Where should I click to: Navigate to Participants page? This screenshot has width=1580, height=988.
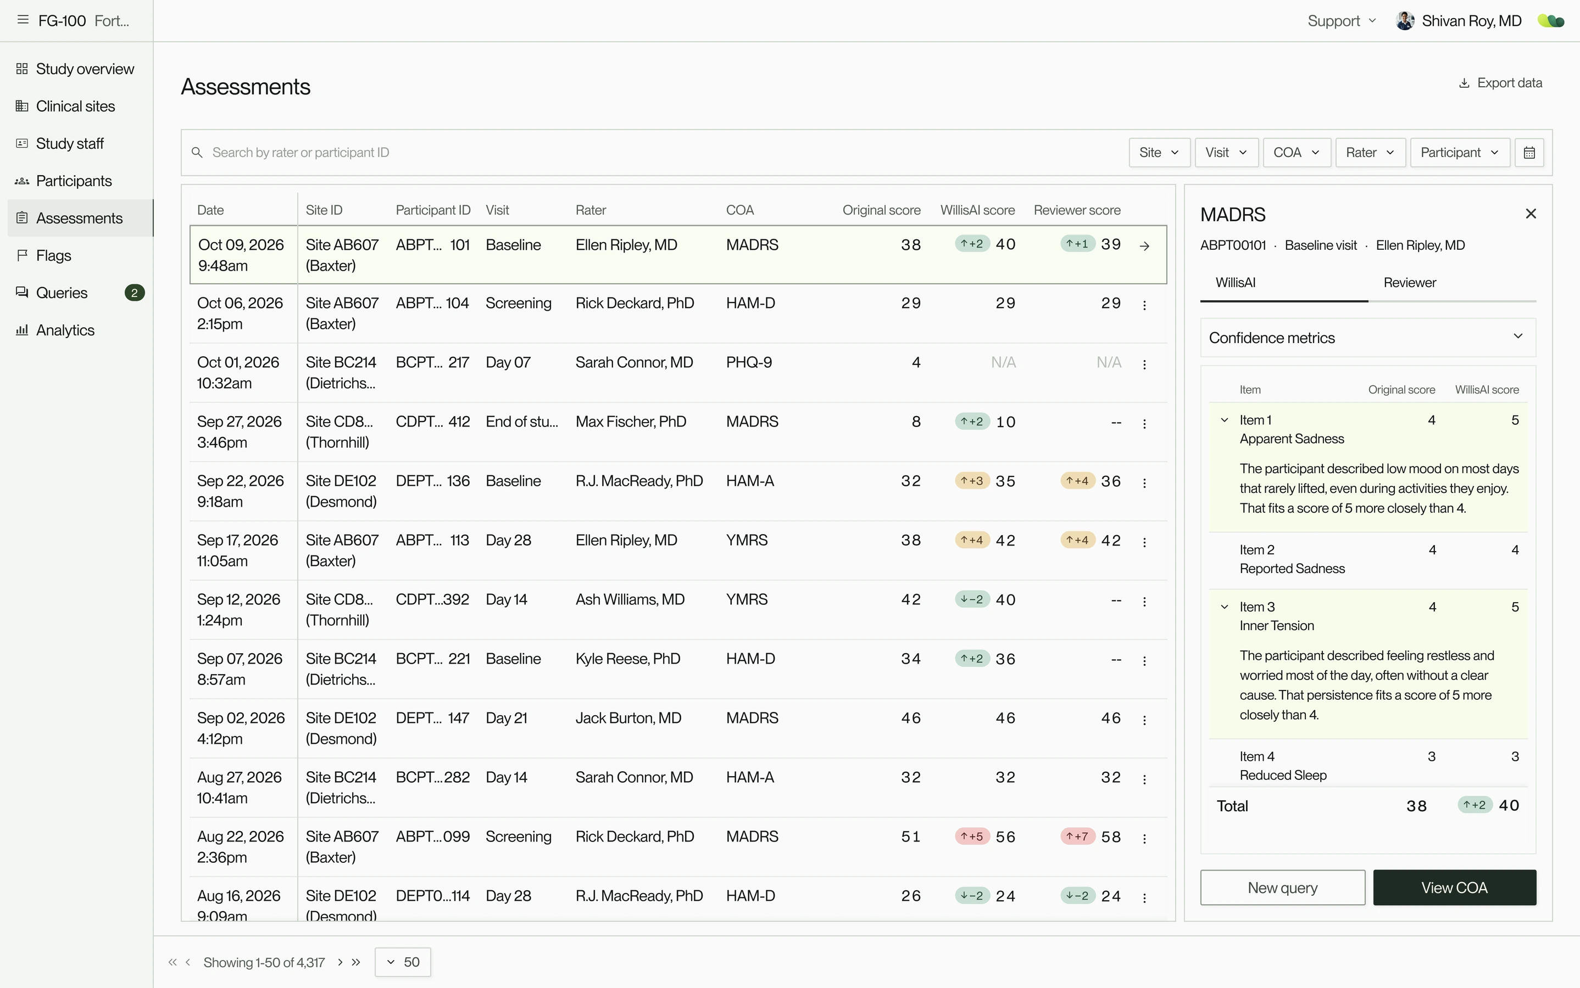click(x=76, y=181)
